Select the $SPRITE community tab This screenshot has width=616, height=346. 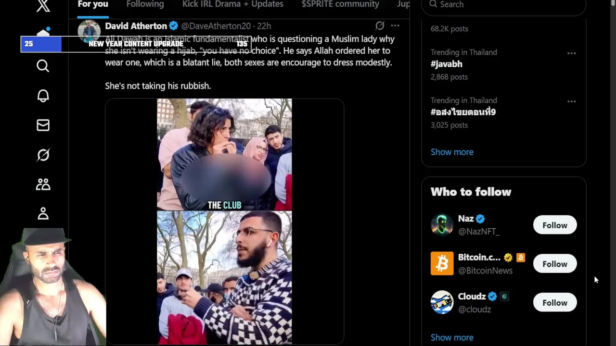tap(340, 4)
